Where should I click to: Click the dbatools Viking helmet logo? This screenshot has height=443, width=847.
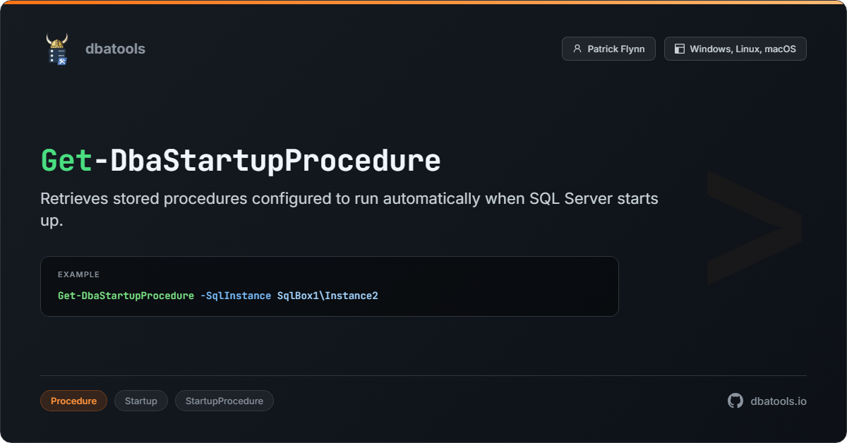[57, 49]
